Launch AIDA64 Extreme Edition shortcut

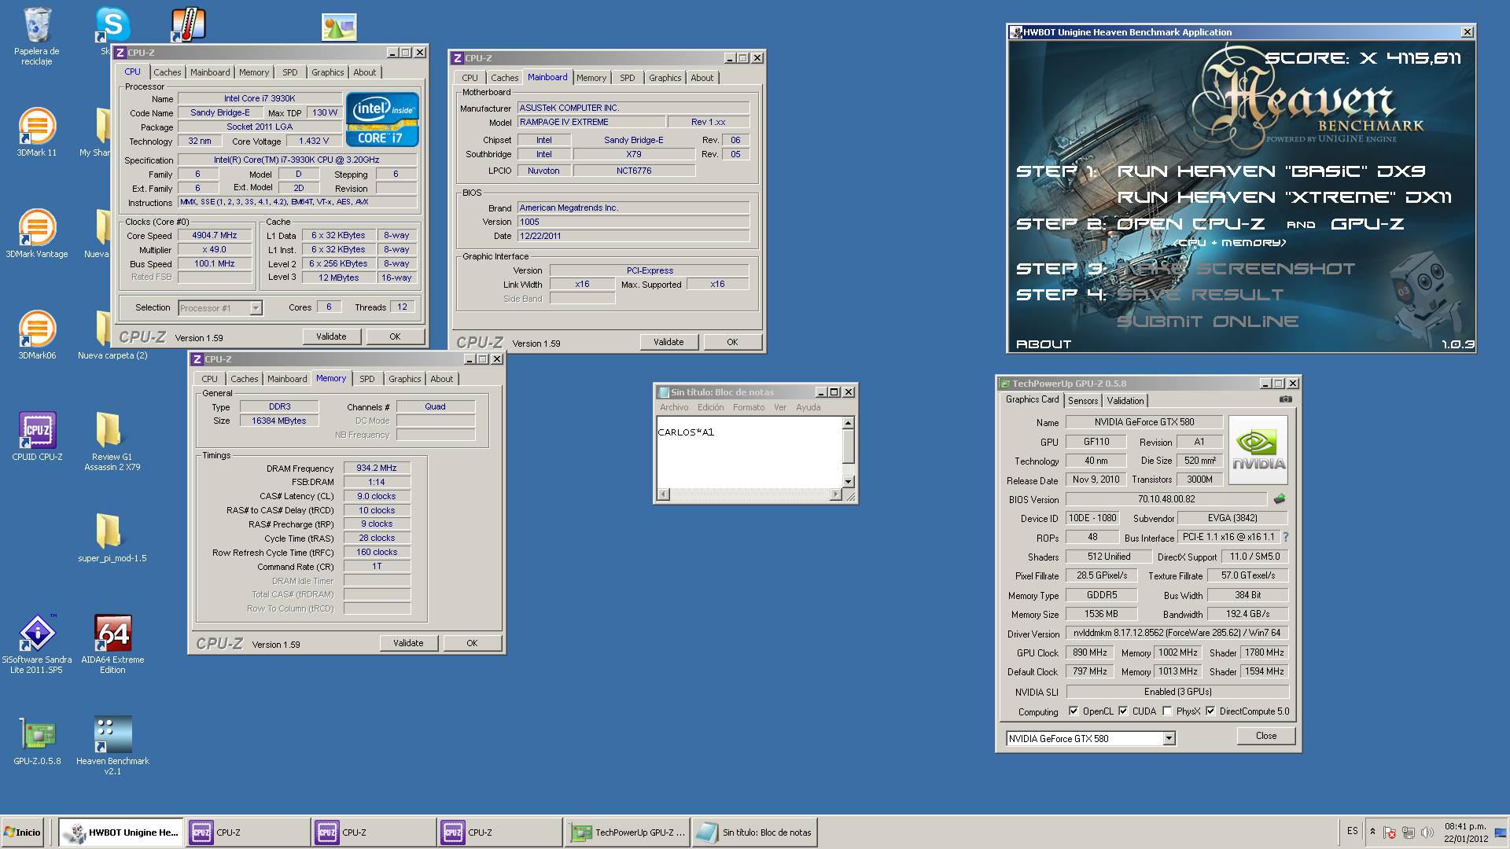coord(112,644)
